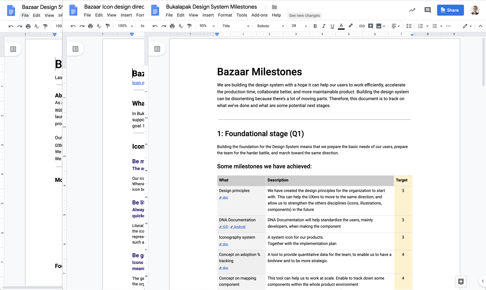Click undo in the Bukalapak document toolbar
Viewport: 486px width, 290px height.
tap(155, 26)
